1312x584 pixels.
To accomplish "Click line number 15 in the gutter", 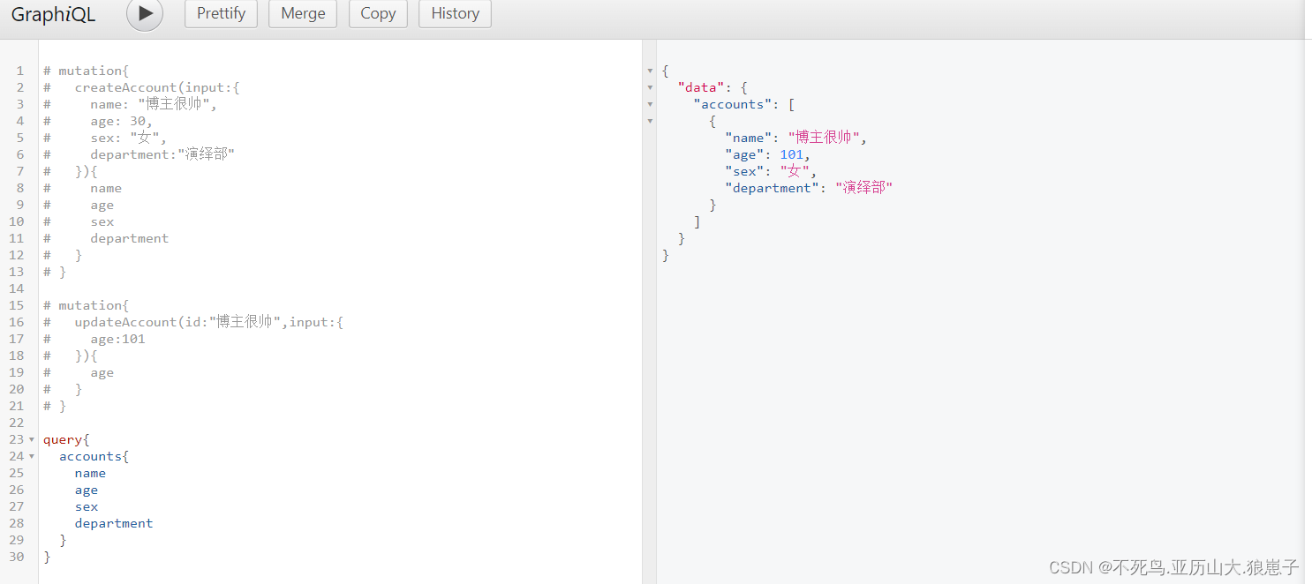I will coord(16,305).
